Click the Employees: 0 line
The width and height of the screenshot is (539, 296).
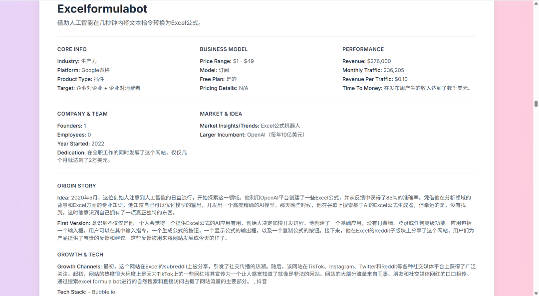coord(74,135)
